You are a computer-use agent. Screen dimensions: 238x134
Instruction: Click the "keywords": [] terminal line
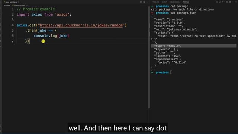(166, 49)
